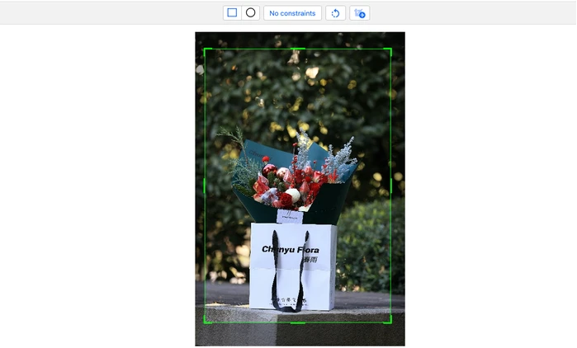Open the No constraints aspect ratio option
Screen dimensions: 577x348
pos(292,13)
